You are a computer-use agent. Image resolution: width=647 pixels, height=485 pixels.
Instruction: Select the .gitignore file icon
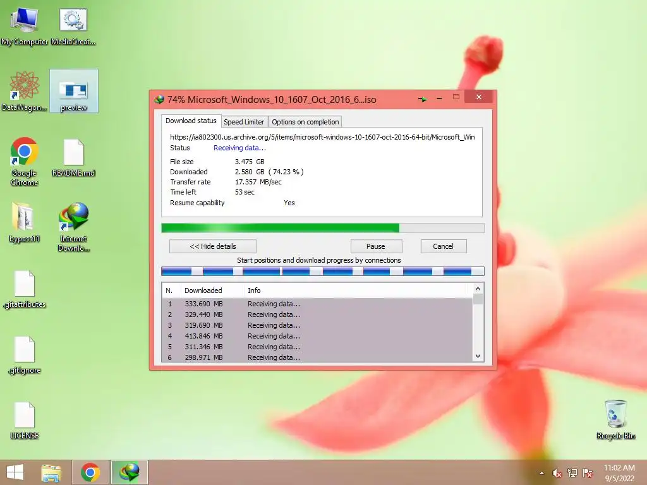(25, 356)
